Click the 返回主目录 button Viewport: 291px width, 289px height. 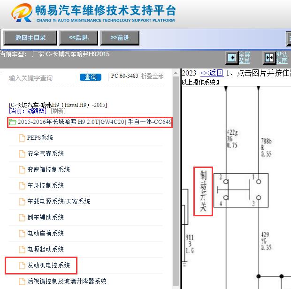(30, 38)
